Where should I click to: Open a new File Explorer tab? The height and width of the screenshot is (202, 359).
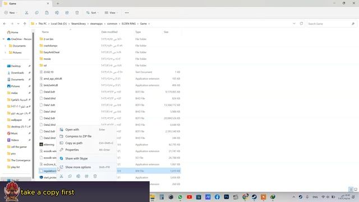(58, 3)
